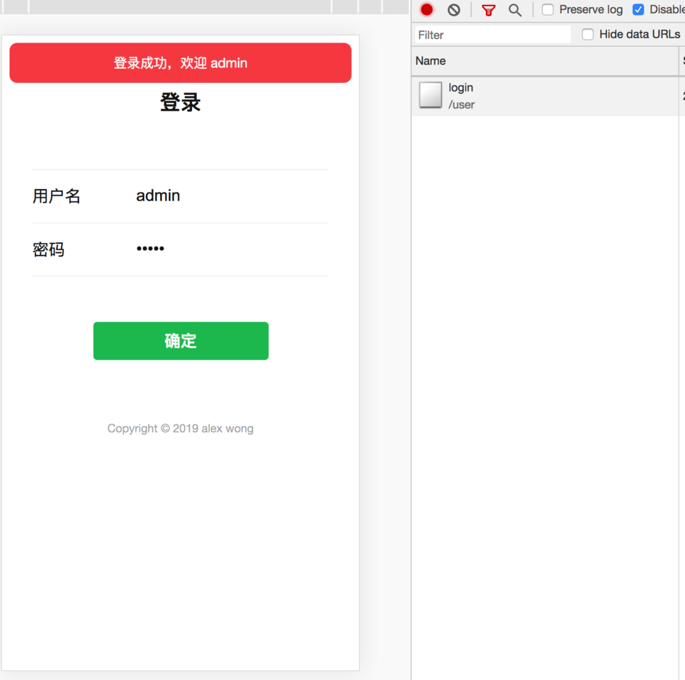This screenshot has height=680, width=685.
Task: Check Hide data URLs
Action: click(588, 34)
